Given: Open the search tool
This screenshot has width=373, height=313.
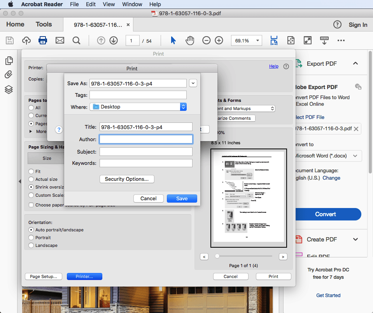Looking at the screenshot, I should click(76, 40).
